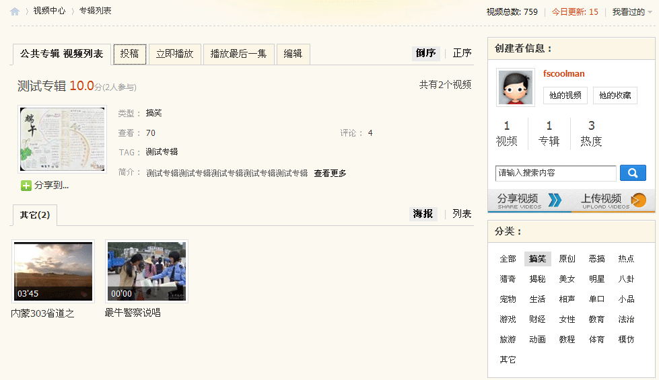This screenshot has width=659, height=380.
Task: Open 内蒙303省道之 video thumbnail
Action: 53,271
